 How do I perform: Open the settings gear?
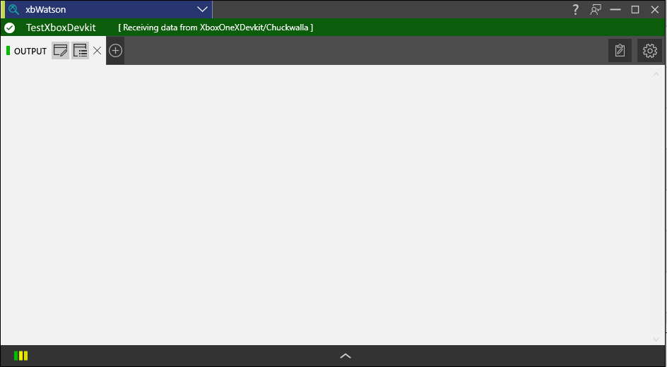[x=649, y=51]
